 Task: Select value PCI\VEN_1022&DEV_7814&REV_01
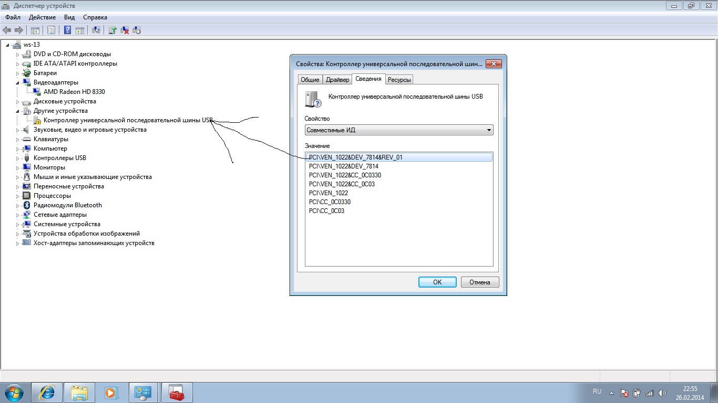tap(399, 157)
